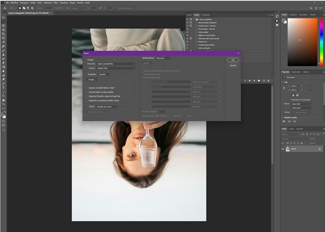
Task: Toggle Sopprimi avvertenze profilo colore checkbox
Action: pos(87,99)
